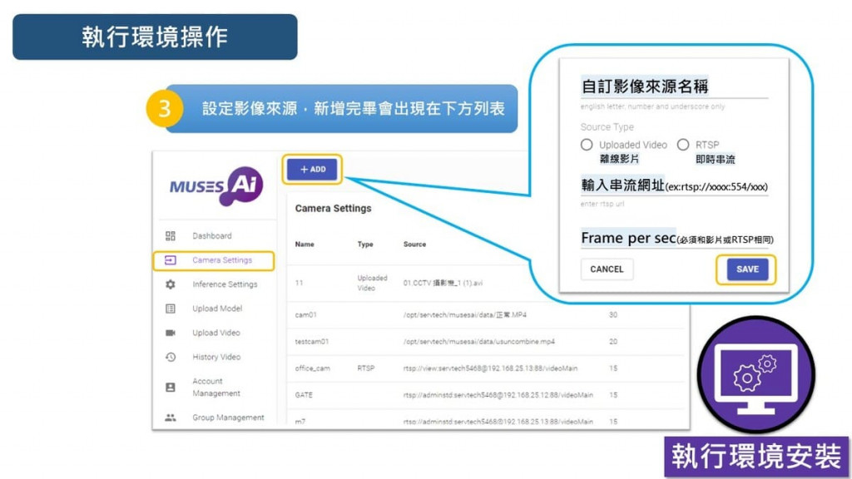Click the Type column header
The image size is (852, 479).
click(365, 244)
